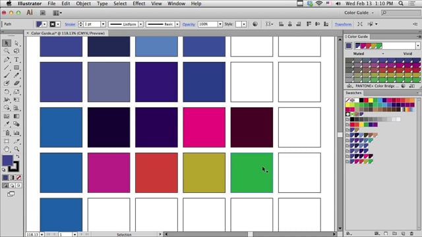Set base color swatch in Color Guide
This screenshot has width=422, height=237.
click(x=349, y=45)
